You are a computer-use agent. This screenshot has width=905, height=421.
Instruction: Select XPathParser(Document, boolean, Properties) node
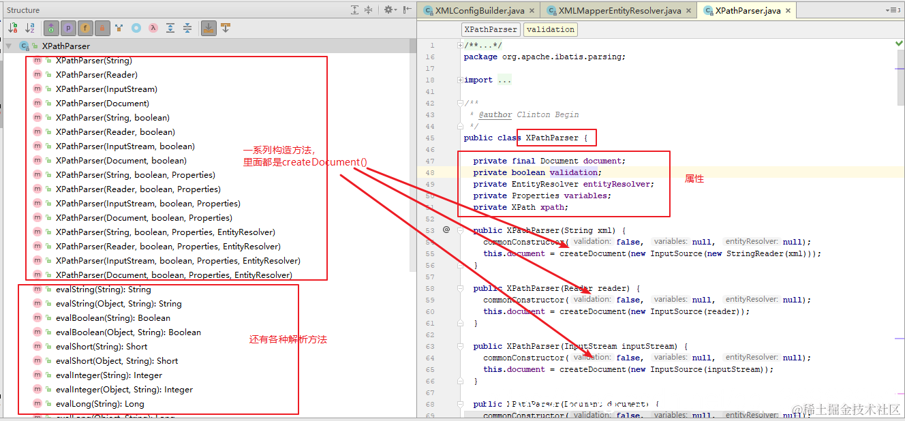(144, 218)
